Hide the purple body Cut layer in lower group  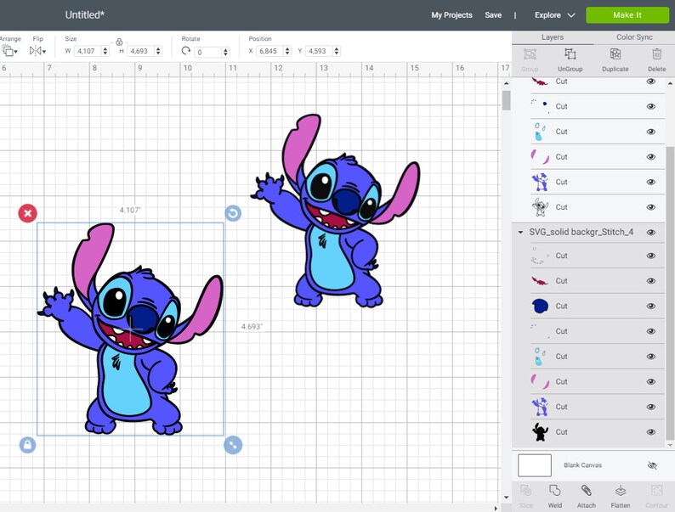651,407
